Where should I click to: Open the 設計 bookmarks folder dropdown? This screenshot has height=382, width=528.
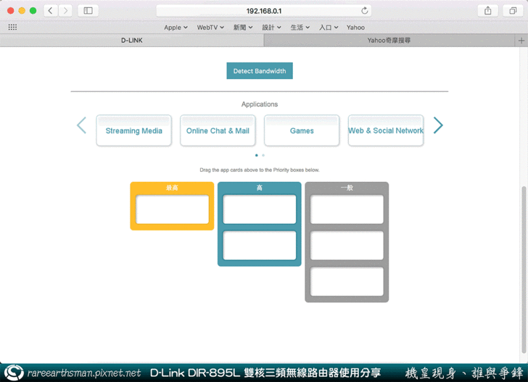272,28
